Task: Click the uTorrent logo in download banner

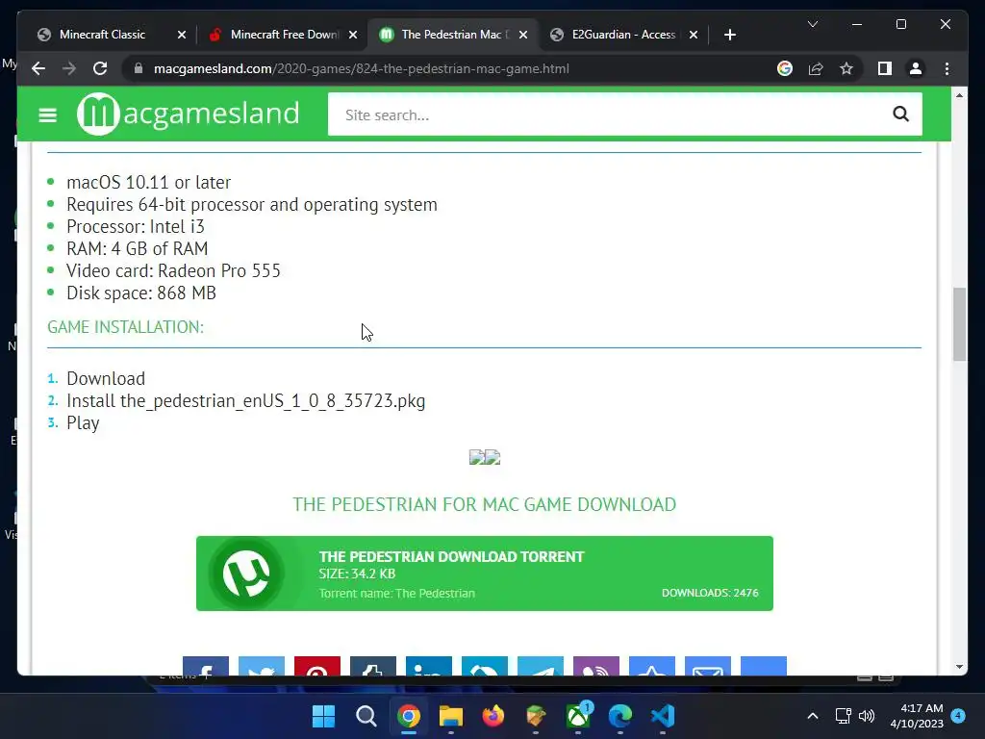Action: click(x=247, y=573)
